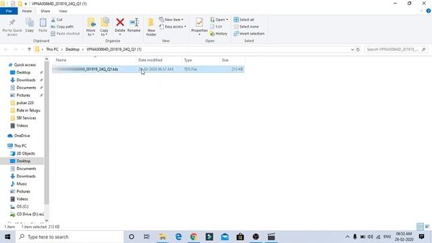Click Cut in Clipboard group
432x243 pixels.
coord(57,20)
